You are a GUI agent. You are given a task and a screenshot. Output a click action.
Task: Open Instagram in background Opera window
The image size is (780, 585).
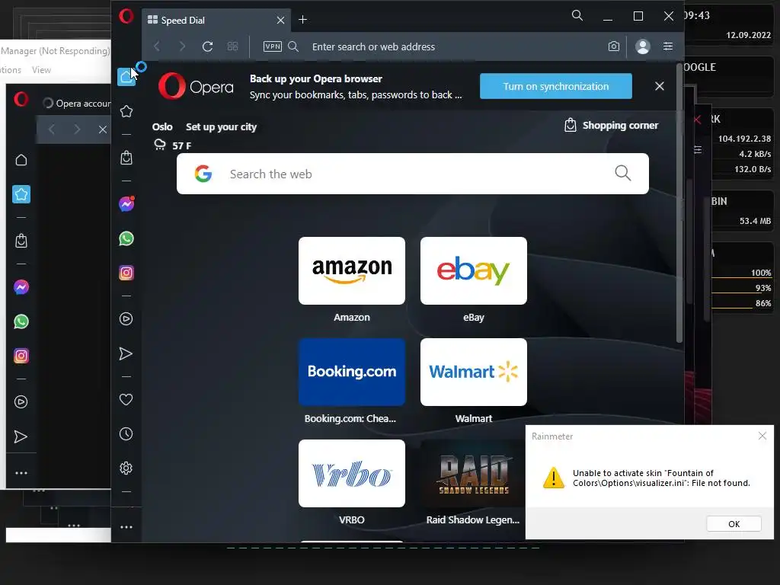(21, 356)
